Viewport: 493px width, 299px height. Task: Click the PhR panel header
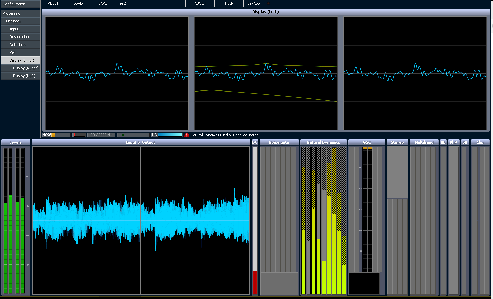[453, 142]
